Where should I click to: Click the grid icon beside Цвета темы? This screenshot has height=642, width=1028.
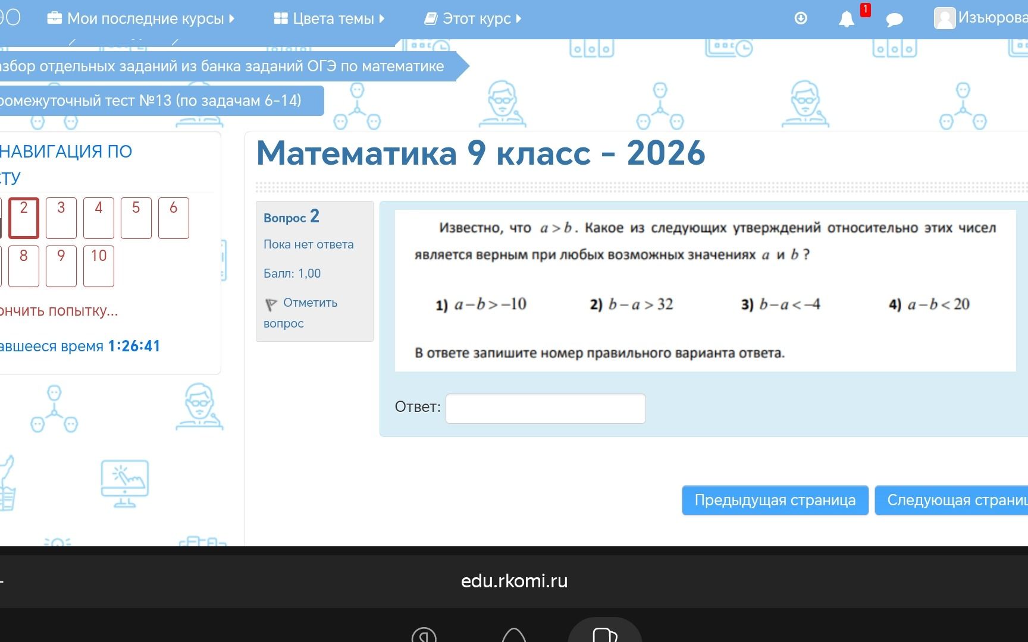281,18
